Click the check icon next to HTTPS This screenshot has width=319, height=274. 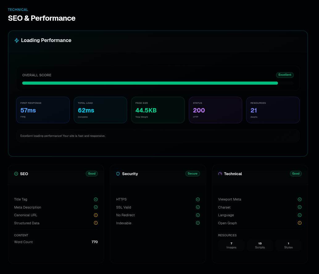point(198,199)
